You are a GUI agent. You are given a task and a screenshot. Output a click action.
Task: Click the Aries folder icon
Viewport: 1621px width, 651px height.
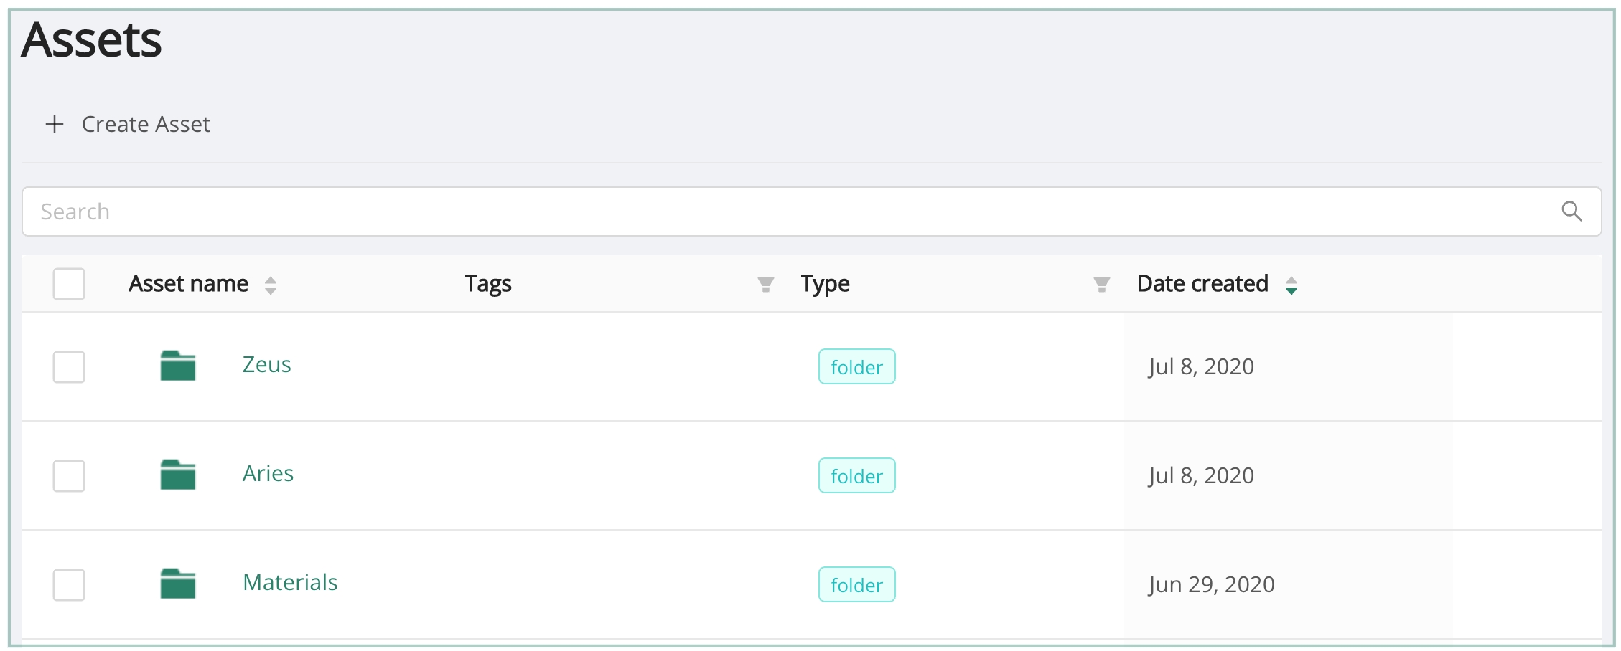tap(178, 475)
